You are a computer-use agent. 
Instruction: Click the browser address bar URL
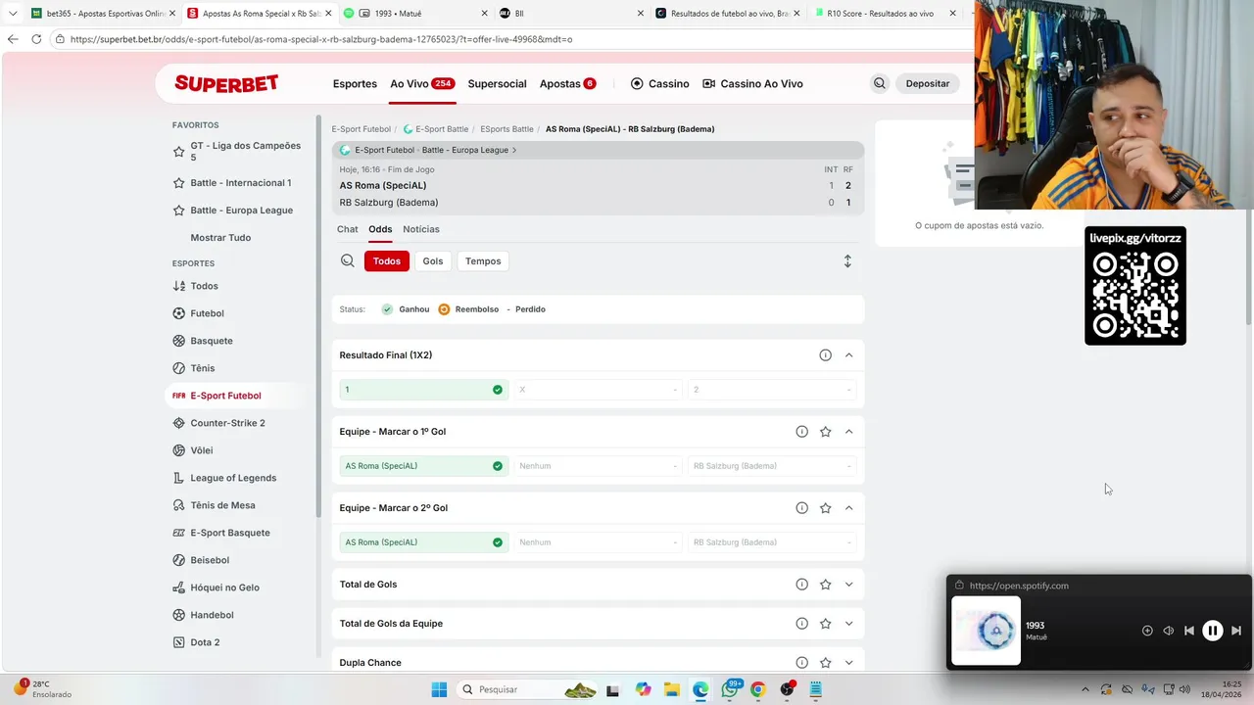[321, 39]
